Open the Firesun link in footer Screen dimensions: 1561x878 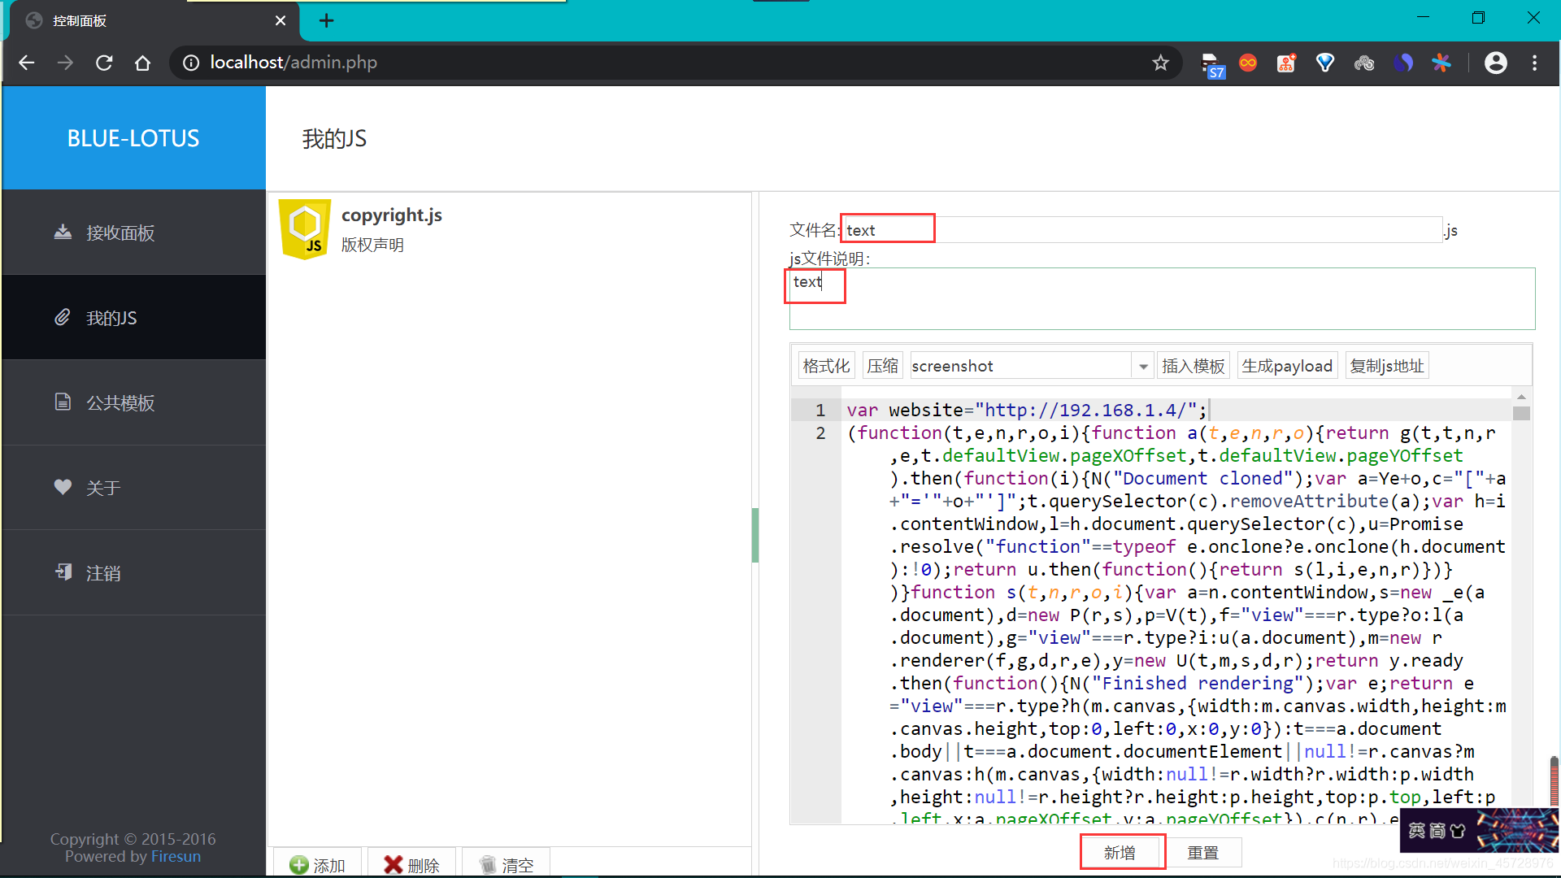(176, 857)
